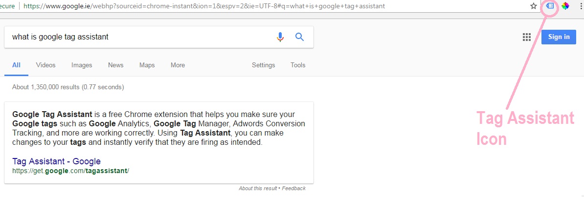Screen dimensions: 584x197
Task: Select the All results tab
Action: (x=17, y=65)
